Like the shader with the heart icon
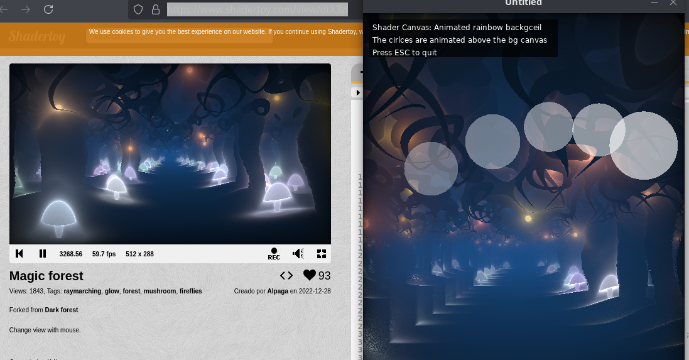689x360 pixels. (309, 275)
